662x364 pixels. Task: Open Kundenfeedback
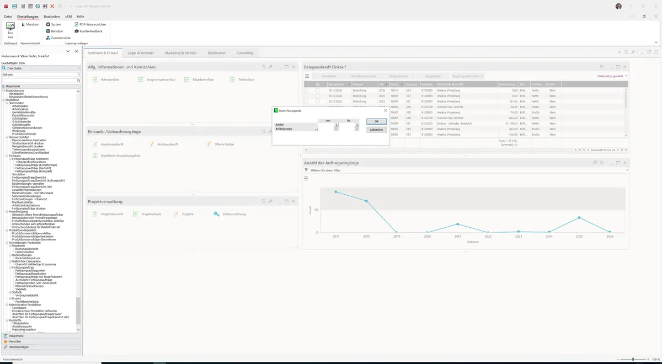[x=88, y=31]
